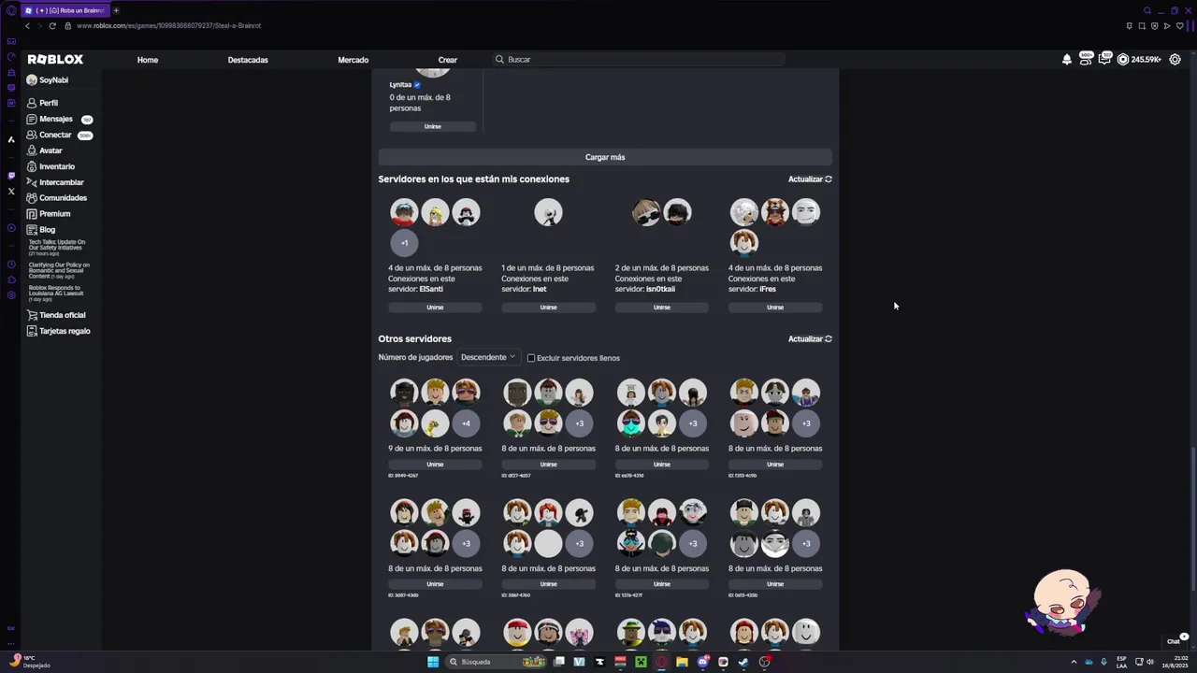
Task: Open new browser tab with plus
Action: 116,10
